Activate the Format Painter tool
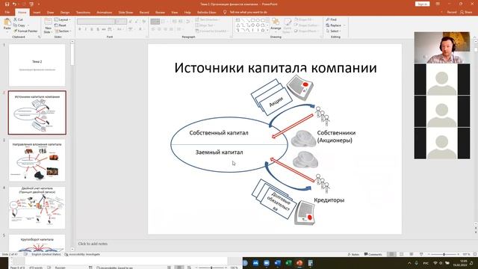The height and width of the screenshot is (269, 478). click(x=25, y=31)
